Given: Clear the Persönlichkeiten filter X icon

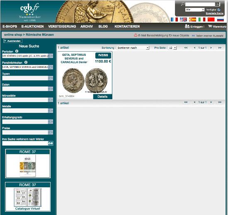Looking at the screenshot, I should (26, 62).
